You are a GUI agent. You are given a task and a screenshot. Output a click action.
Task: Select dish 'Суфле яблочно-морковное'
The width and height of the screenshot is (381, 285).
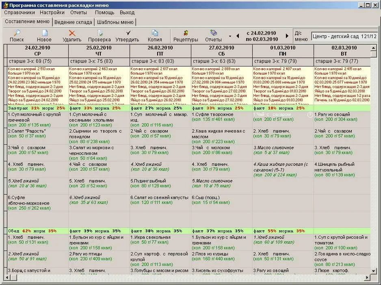[38, 203]
